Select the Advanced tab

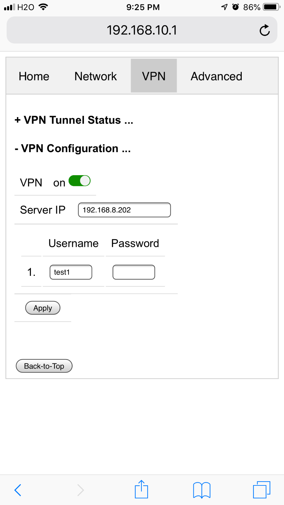(216, 76)
